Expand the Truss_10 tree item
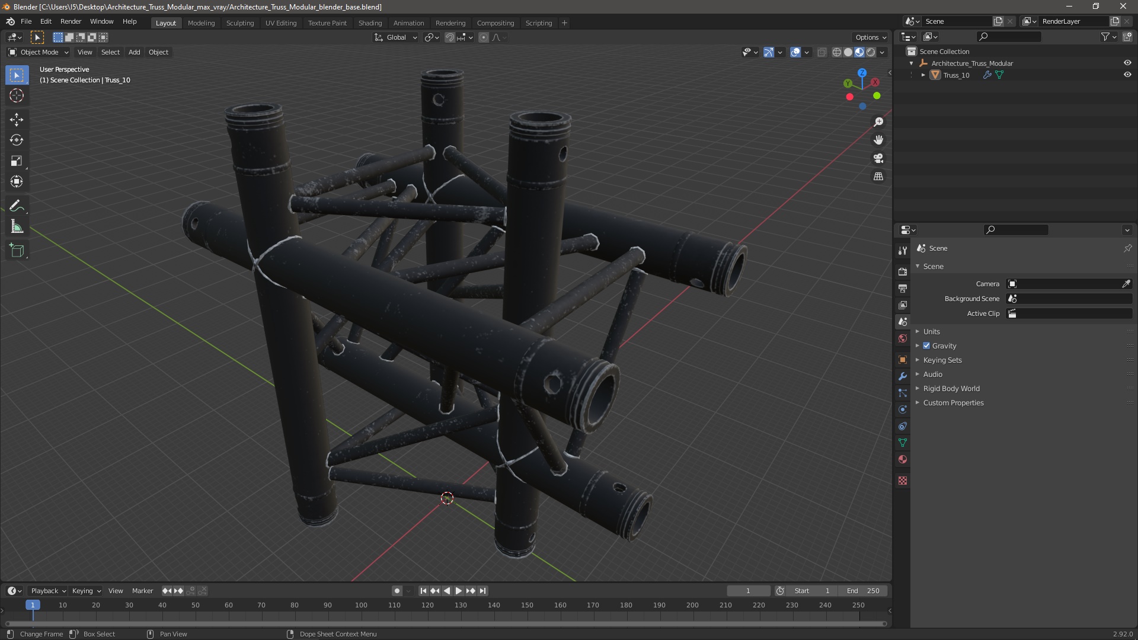The height and width of the screenshot is (640, 1138). 923,75
